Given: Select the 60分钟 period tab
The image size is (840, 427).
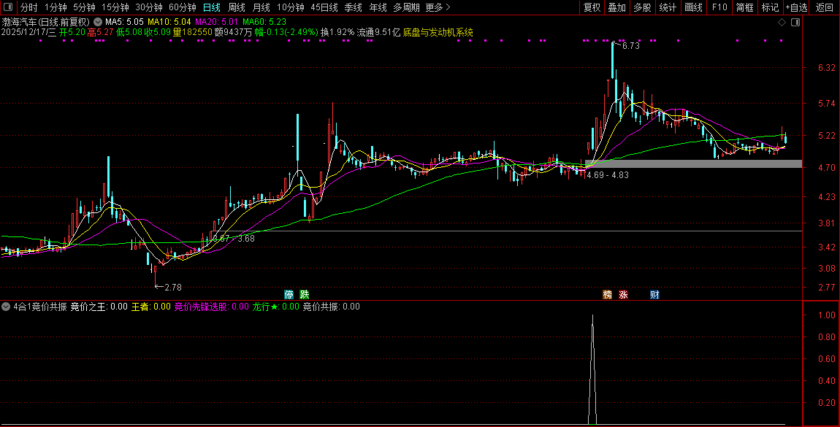Looking at the screenshot, I should point(183,7).
